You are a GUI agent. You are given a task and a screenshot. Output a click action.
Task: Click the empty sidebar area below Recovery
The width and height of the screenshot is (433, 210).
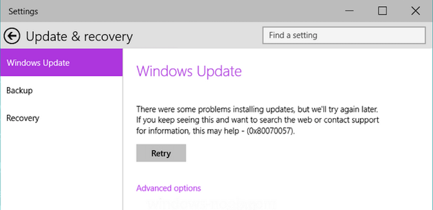tap(61, 171)
